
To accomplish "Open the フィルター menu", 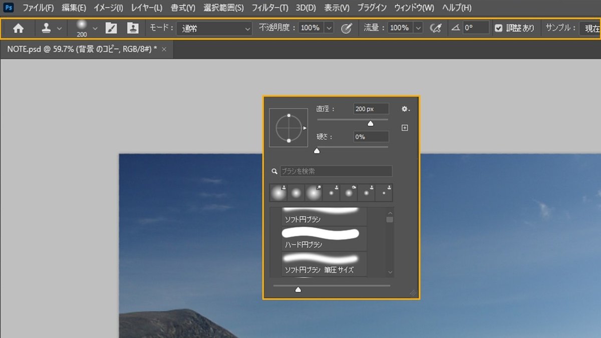I will tap(269, 8).
